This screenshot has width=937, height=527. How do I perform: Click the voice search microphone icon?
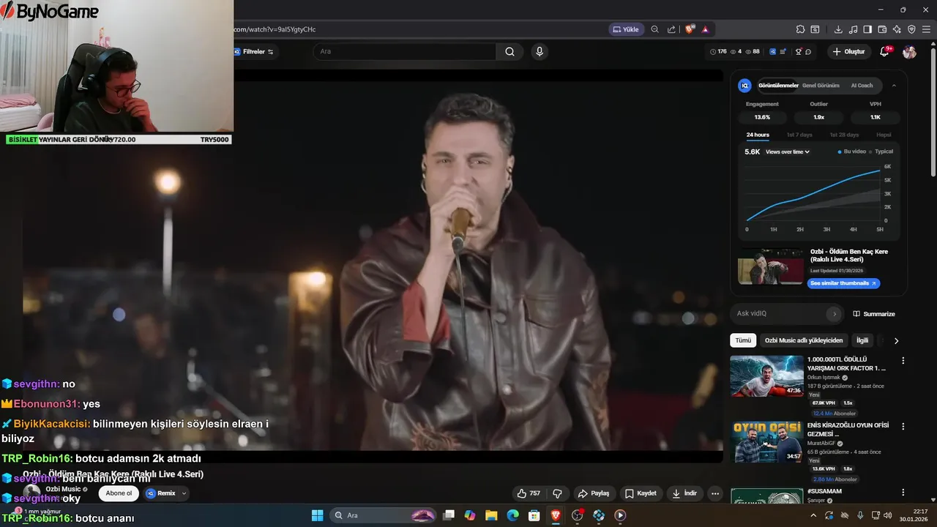pos(540,51)
